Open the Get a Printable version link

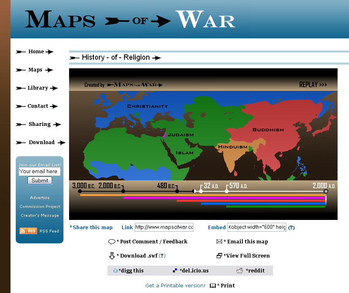point(175,286)
